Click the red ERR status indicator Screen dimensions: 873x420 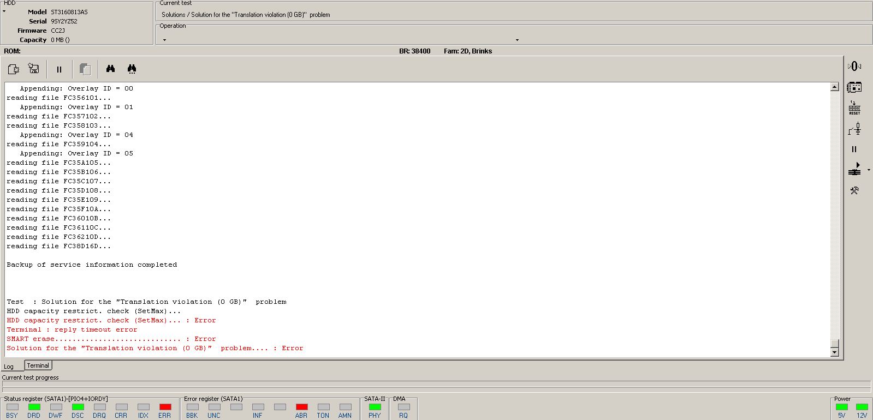165,407
